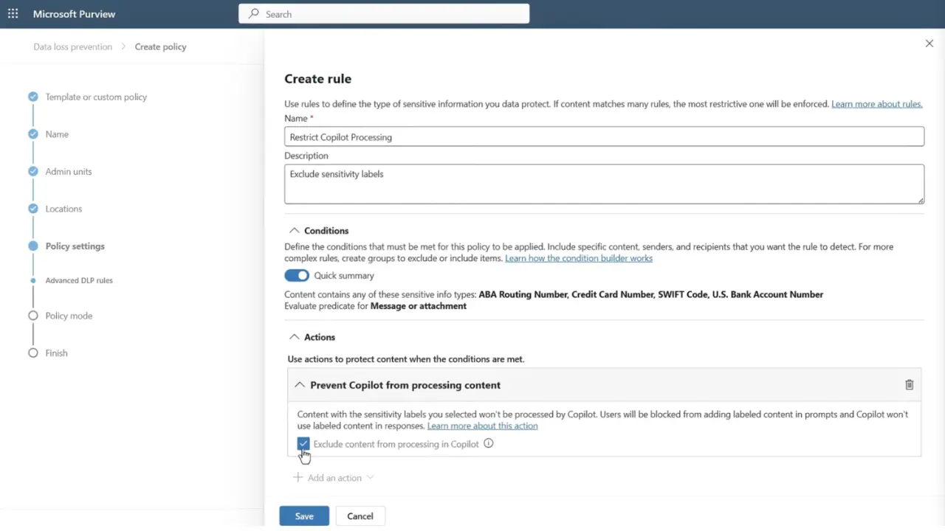
Task: Open the Learn more about rules link
Action: coord(876,104)
